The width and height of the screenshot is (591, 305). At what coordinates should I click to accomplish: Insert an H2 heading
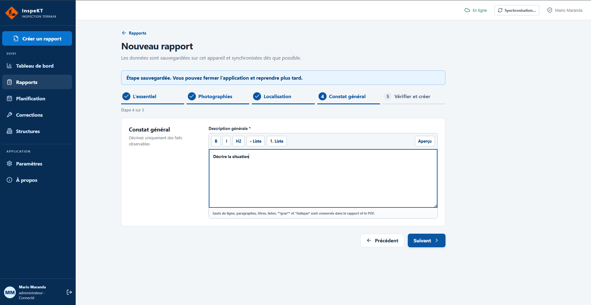239,141
